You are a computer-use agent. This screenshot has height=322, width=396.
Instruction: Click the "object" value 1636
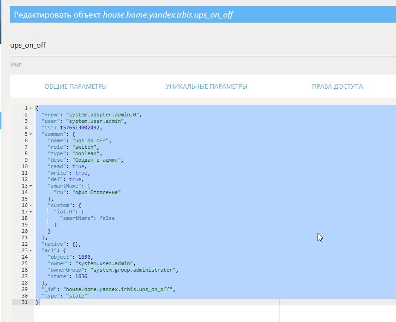click(84, 257)
